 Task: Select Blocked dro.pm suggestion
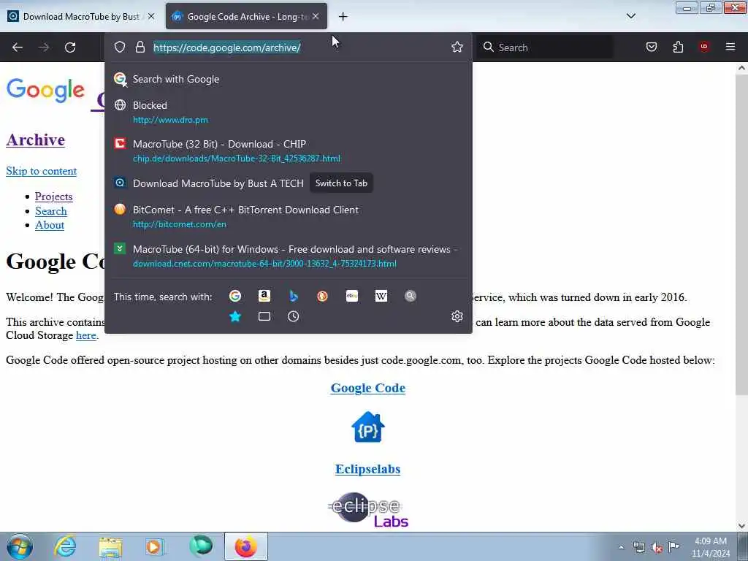[x=288, y=112]
